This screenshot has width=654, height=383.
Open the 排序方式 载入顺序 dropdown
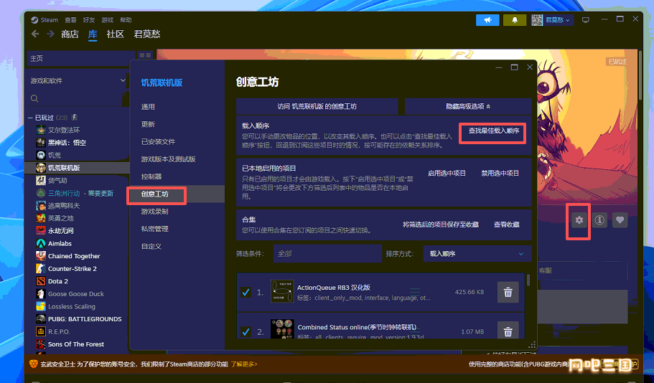[477, 253]
